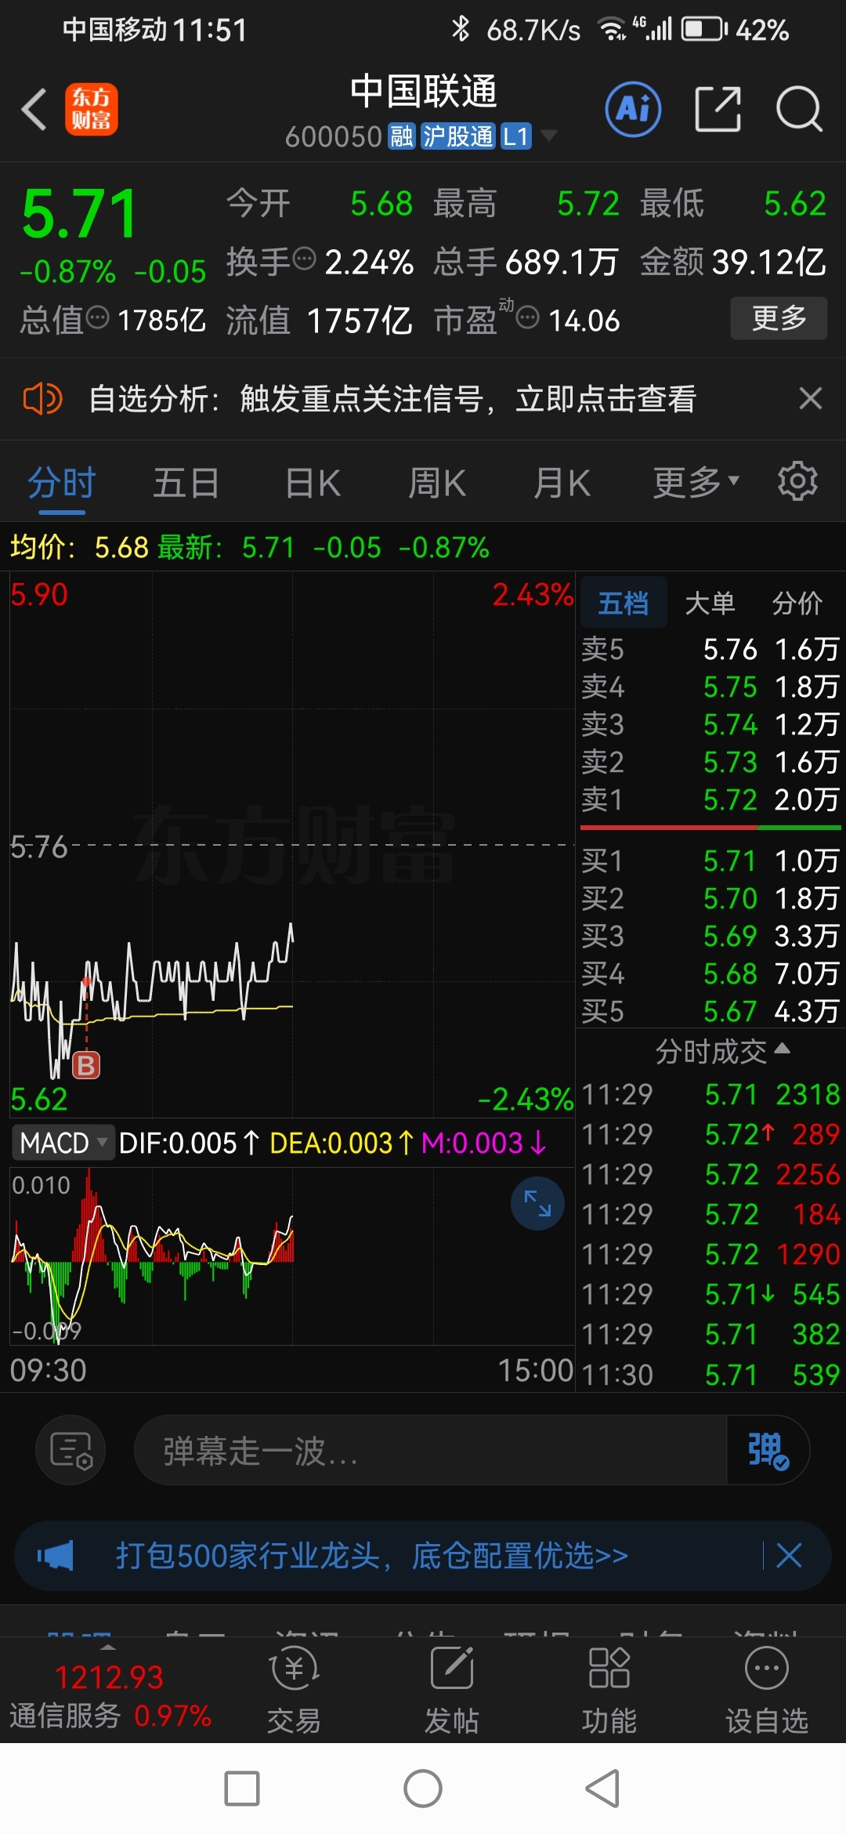Tap the 卖5 5.76 order row

point(710,649)
